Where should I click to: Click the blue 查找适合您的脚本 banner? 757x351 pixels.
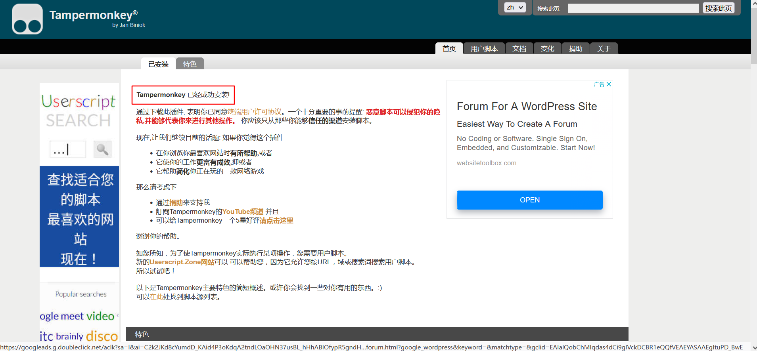coord(79,216)
